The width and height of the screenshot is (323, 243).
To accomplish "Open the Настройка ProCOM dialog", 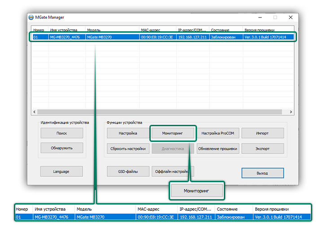I will [x=218, y=133].
